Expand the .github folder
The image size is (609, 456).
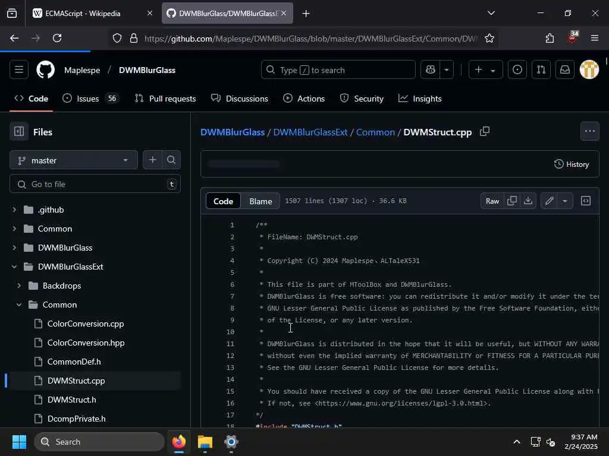coord(14,210)
